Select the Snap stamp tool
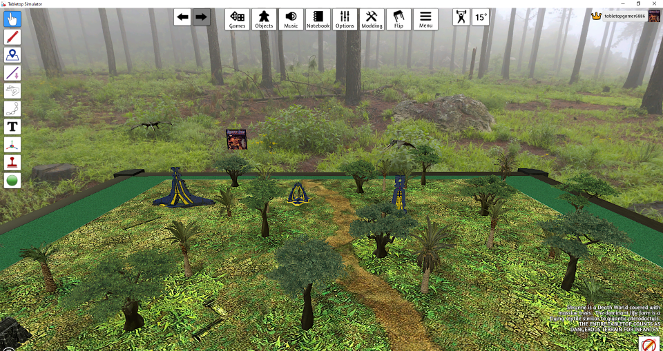 click(x=12, y=163)
